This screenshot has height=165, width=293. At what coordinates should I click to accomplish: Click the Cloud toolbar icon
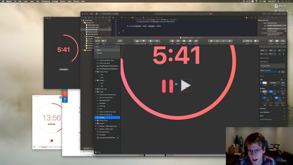point(277,41)
